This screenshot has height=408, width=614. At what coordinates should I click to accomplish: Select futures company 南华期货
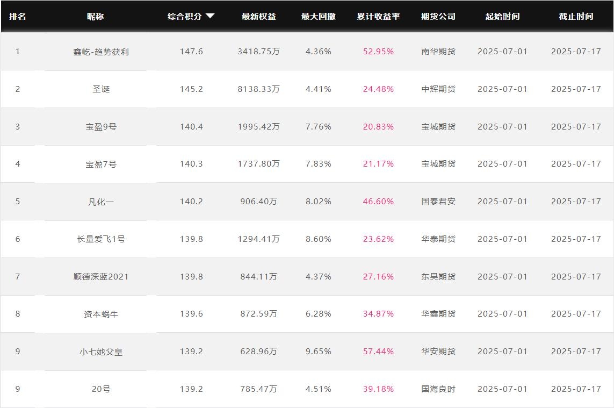[438, 52]
